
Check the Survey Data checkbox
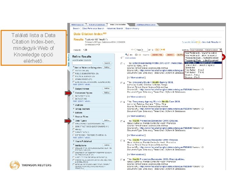click(x=73, y=132)
